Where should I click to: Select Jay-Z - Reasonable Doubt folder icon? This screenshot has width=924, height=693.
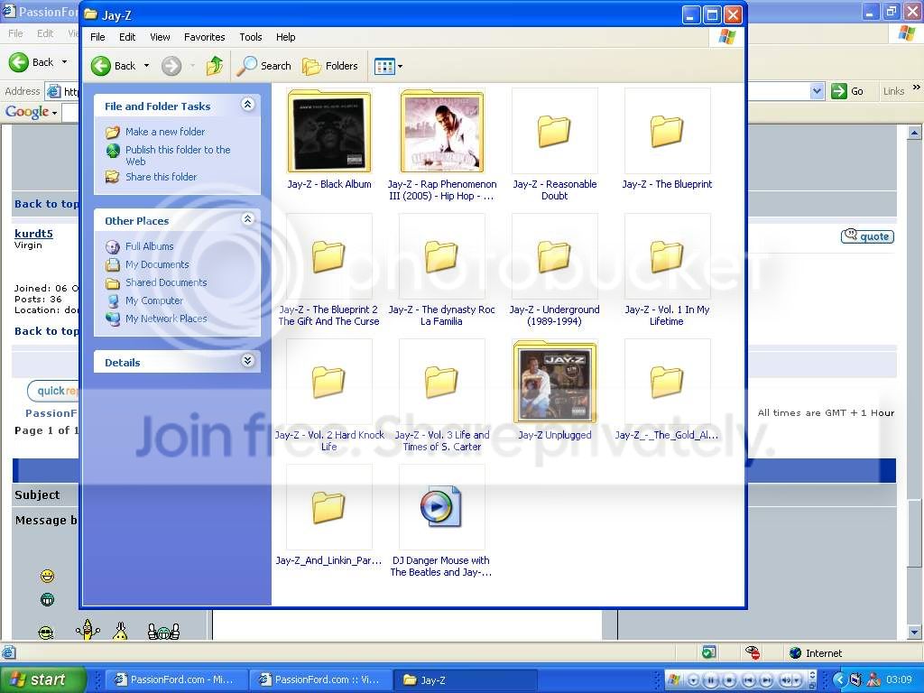(555, 132)
